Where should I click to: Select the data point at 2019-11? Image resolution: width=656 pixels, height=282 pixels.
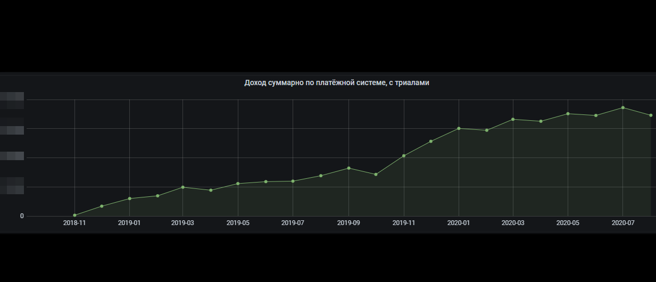pyautogui.click(x=404, y=156)
